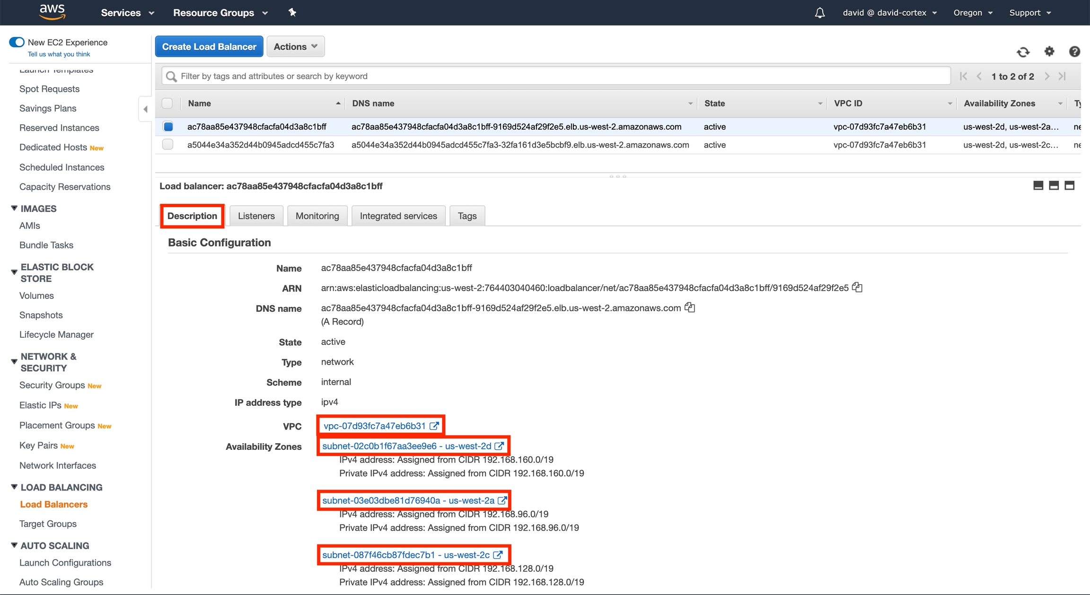
Task: Open the Actions dropdown
Action: pyautogui.click(x=295, y=46)
